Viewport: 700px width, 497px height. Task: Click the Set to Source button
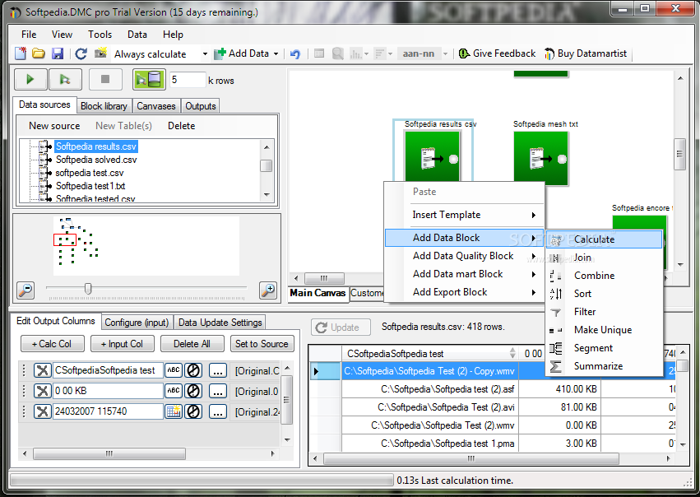(x=262, y=344)
